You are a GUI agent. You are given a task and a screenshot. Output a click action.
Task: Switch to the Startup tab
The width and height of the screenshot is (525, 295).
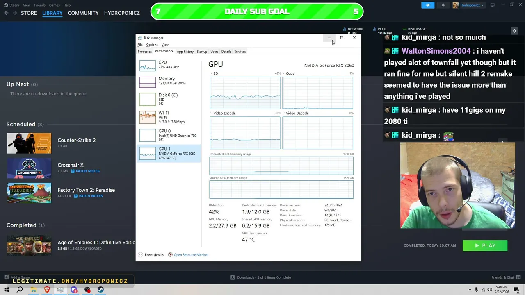(x=202, y=52)
